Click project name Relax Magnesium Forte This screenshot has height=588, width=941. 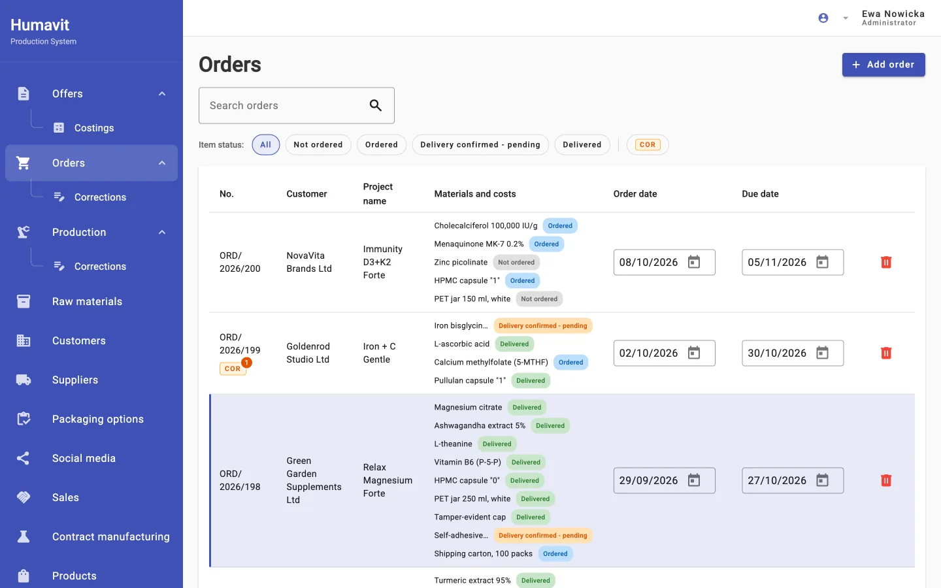388,480
